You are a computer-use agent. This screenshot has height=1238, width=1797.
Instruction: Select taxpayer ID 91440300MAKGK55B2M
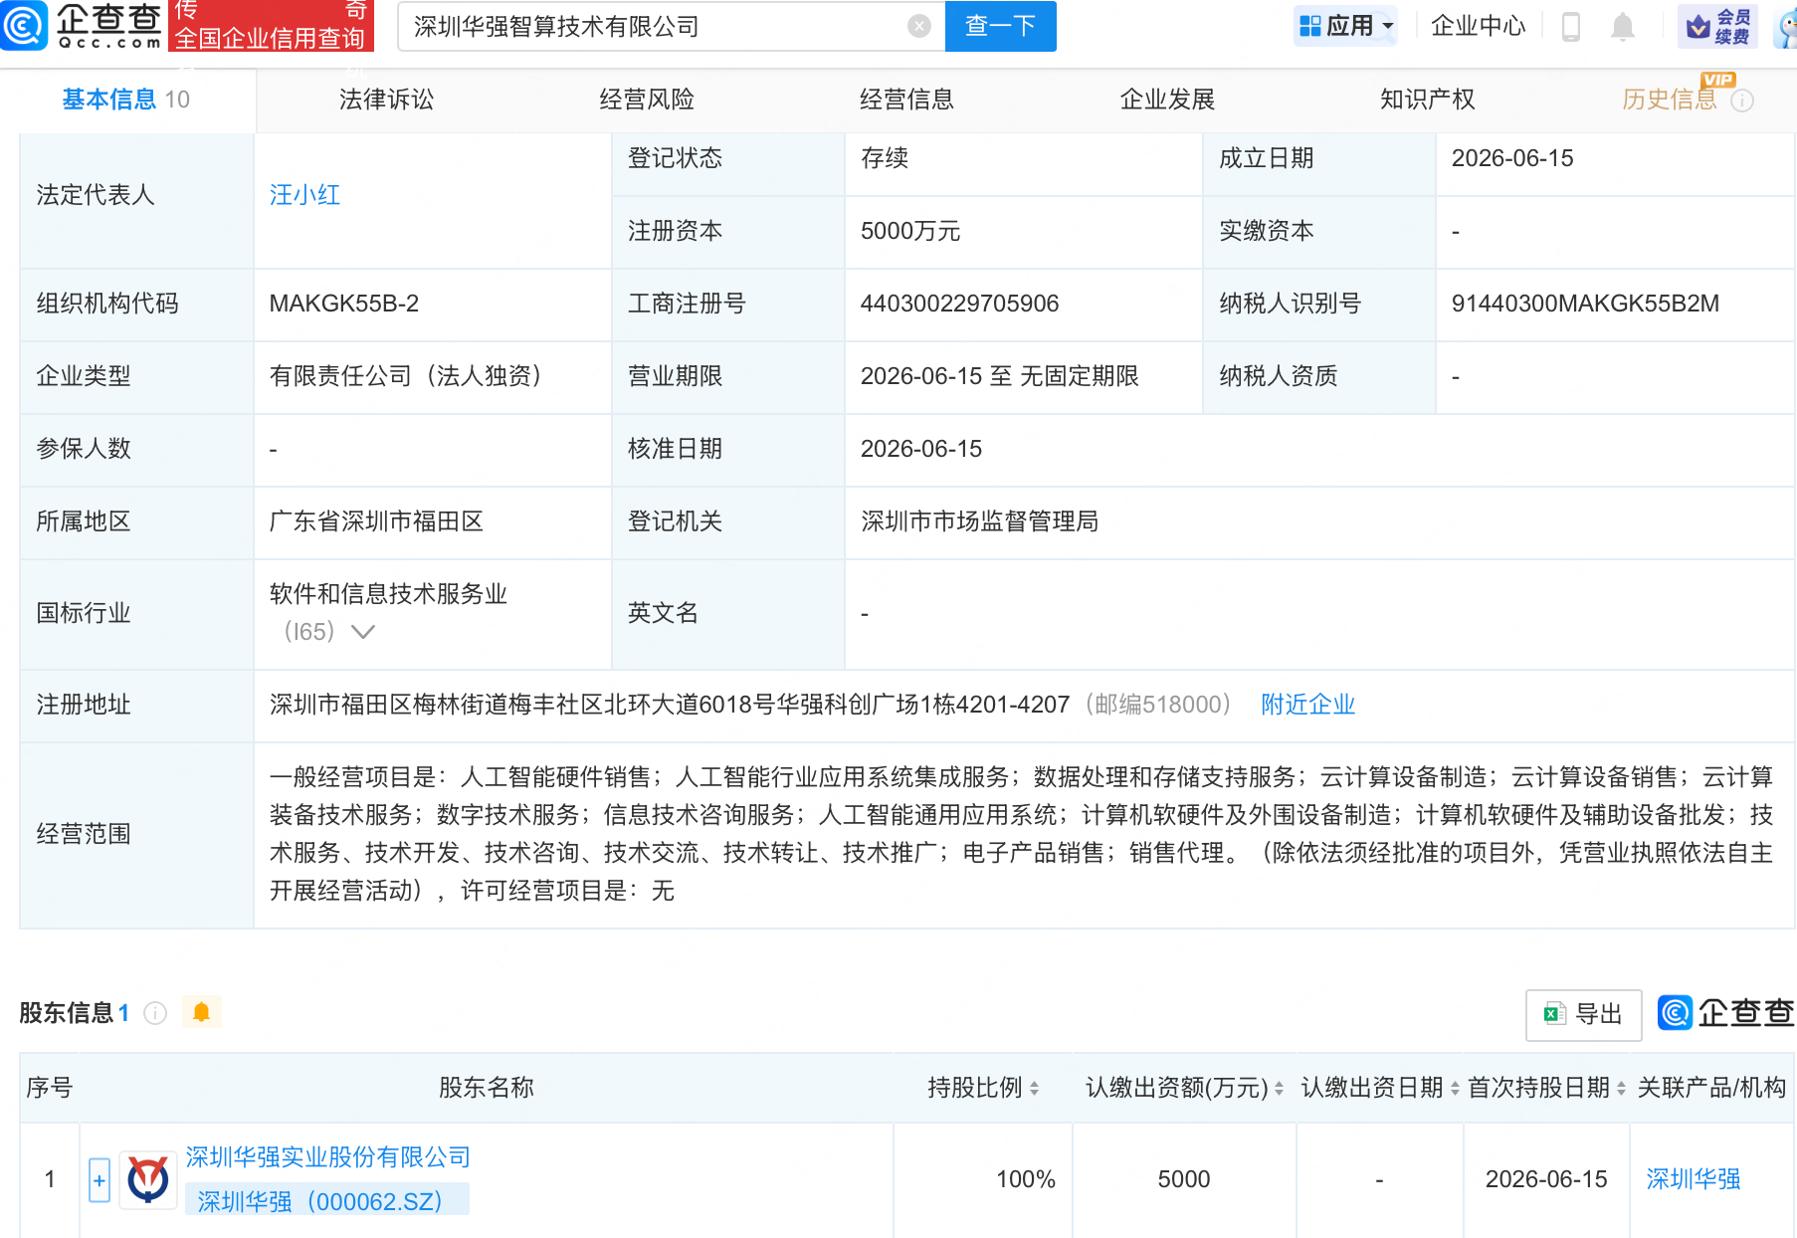(1585, 304)
